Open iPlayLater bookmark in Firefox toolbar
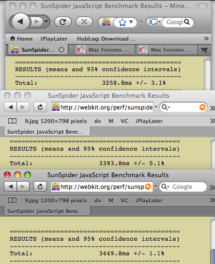Image resolution: width=215 pixels, height=264 pixels. pyautogui.click(x=54, y=39)
